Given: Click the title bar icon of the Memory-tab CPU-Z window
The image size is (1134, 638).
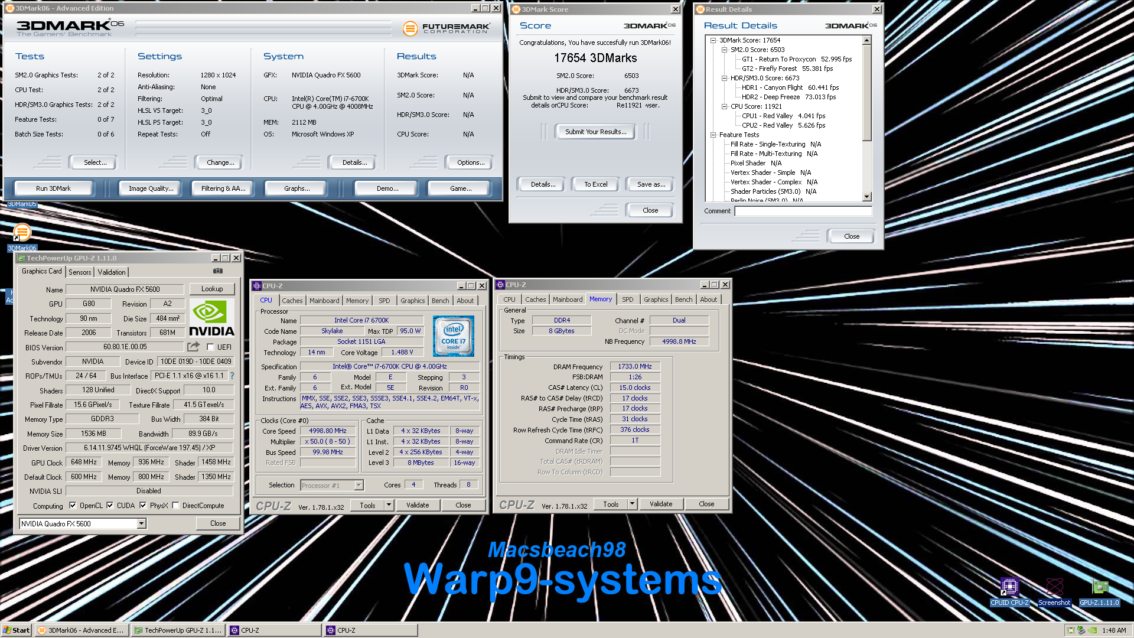Looking at the screenshot, I should 500,285.
